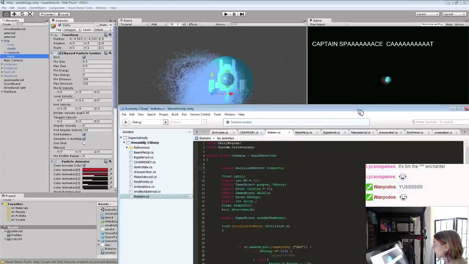Close the thehelm.cs tab
This screenshot has width=469, height=264.
coord(289,132)
